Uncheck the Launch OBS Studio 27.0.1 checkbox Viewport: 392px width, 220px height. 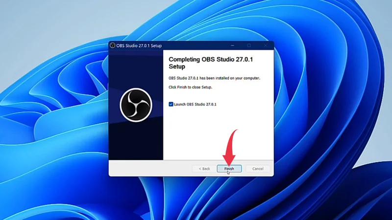[x=171, y=104]
